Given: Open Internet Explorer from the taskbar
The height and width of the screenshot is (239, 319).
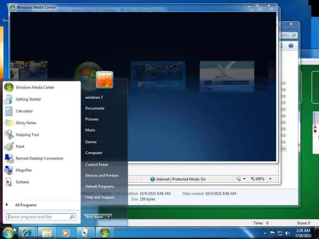Looking at the screenshot, I should [27, 233].
